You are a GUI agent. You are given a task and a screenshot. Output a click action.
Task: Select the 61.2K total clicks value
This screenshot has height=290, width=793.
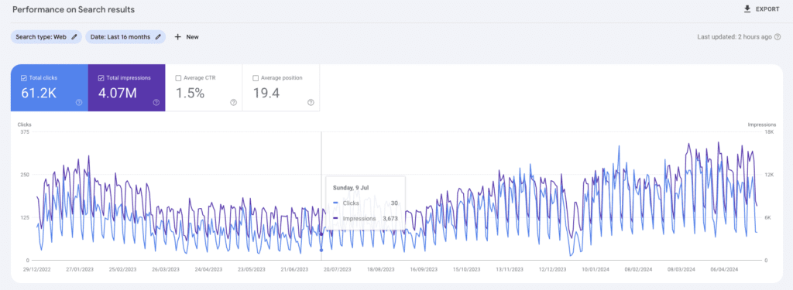(39, 93)
